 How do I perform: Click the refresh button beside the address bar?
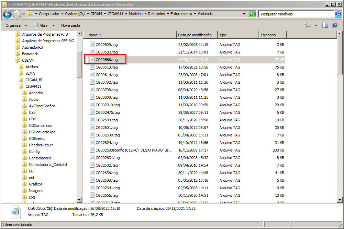tap(253, 14)
